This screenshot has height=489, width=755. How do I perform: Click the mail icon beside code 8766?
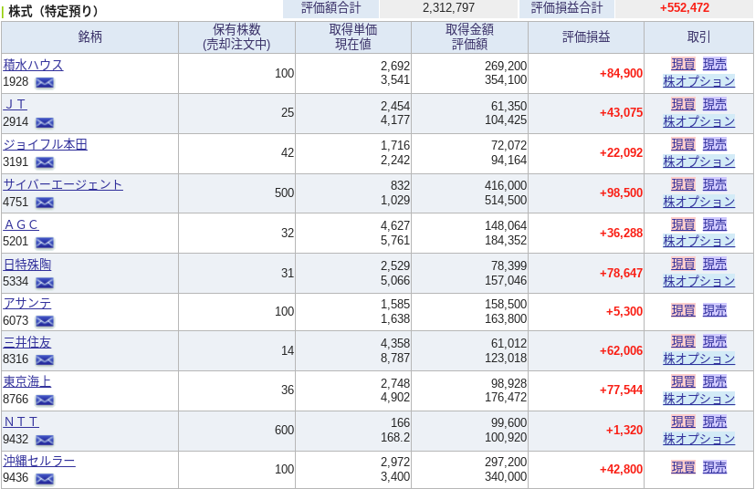(45, 400)
